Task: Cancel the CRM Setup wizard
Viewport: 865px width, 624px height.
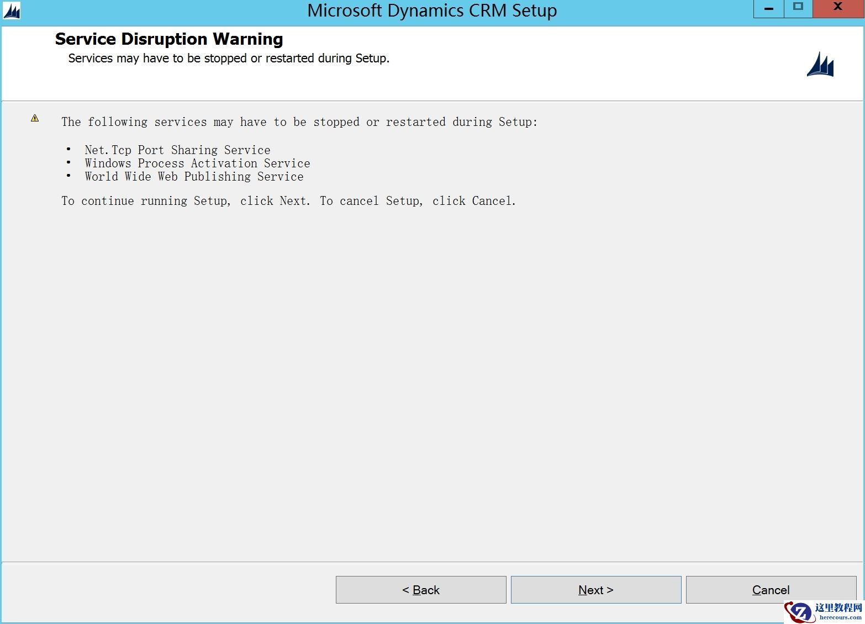Action: [771, 590]
